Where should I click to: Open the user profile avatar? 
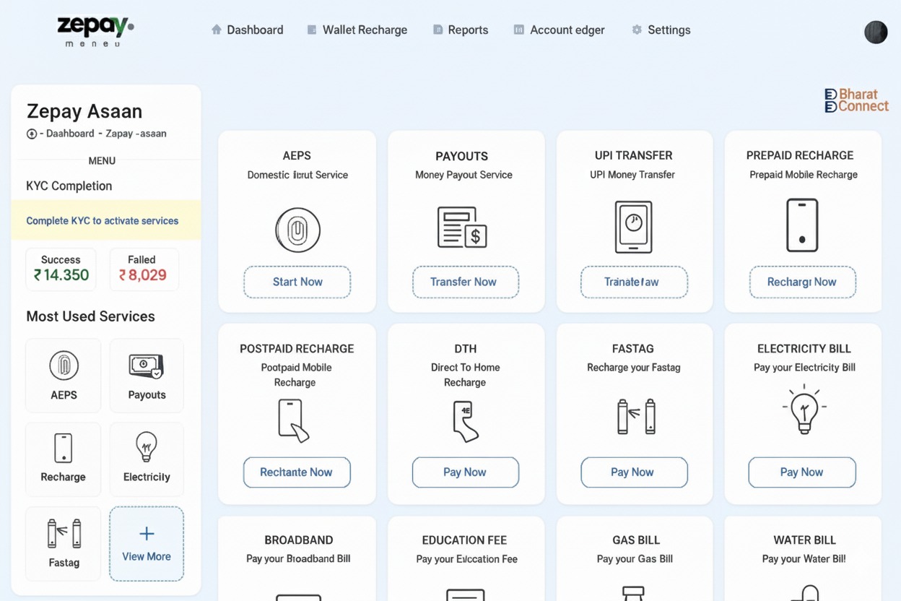pos(875,32)
